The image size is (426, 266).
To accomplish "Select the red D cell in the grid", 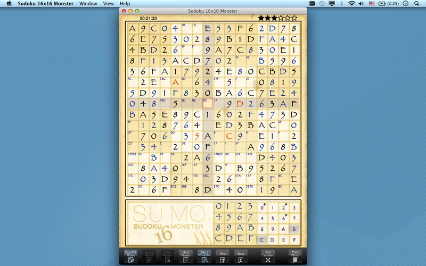I will [x=240, y=103].
